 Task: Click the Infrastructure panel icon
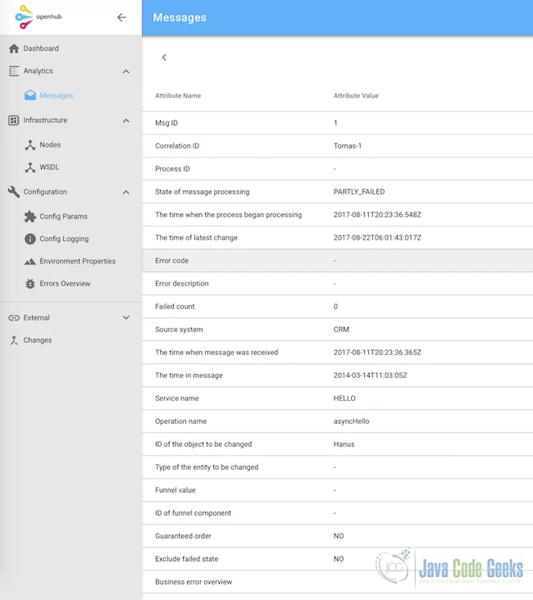tap(14, 120)
